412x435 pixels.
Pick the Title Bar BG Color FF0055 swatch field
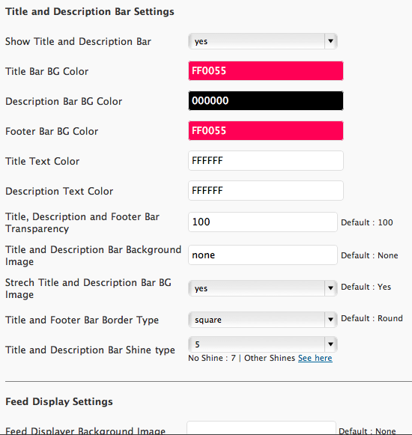(x=266, y=70)
